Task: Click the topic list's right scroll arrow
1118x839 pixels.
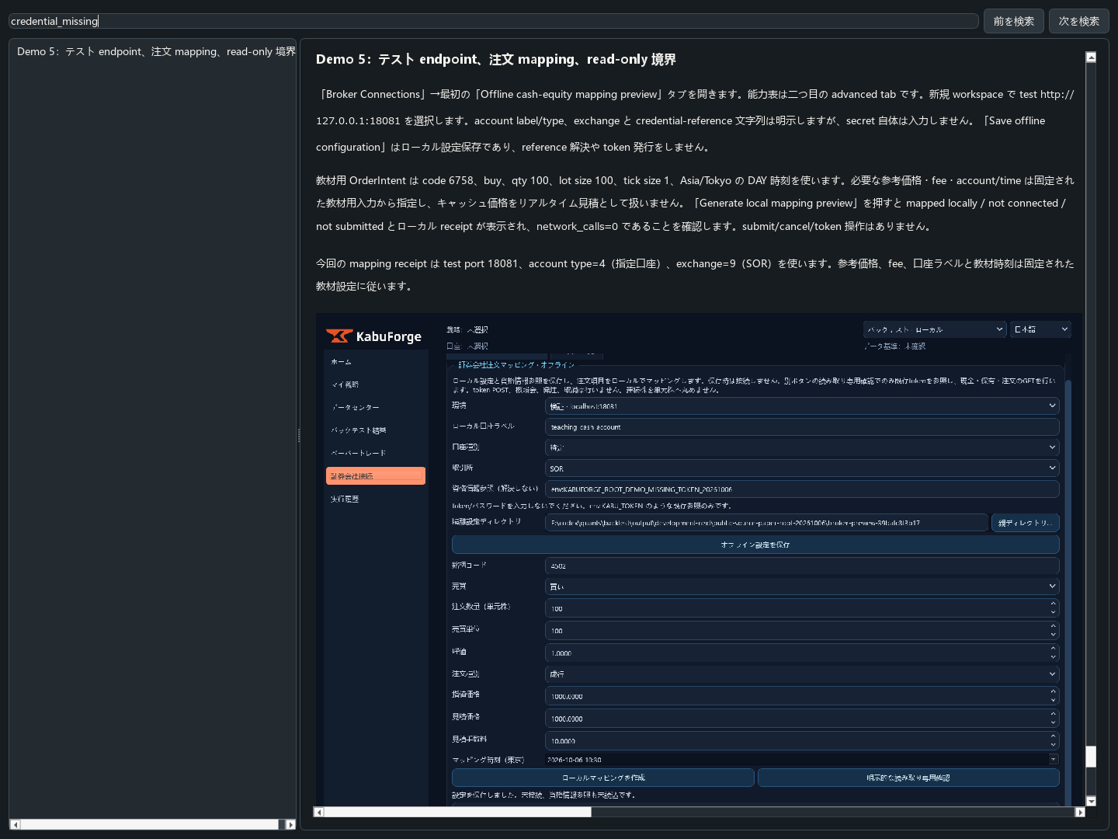Action: click(x=290, y=824)
